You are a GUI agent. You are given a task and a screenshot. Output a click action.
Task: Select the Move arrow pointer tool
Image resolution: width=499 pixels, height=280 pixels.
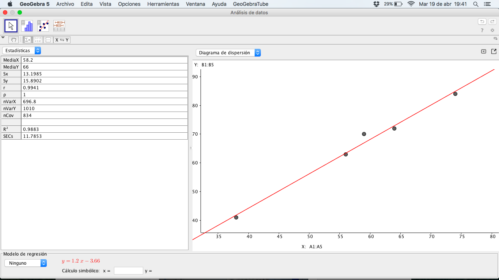[11, 26]
